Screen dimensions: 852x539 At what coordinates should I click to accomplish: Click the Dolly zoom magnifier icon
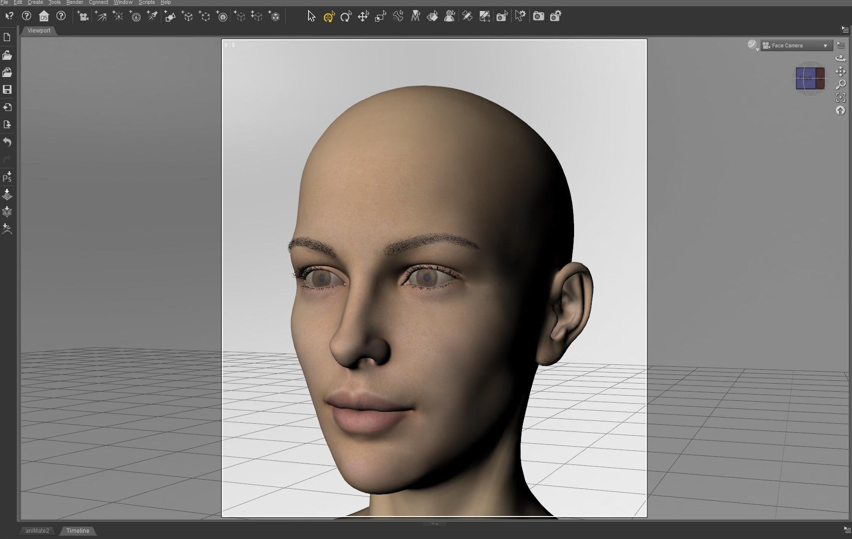pos(841,85)
